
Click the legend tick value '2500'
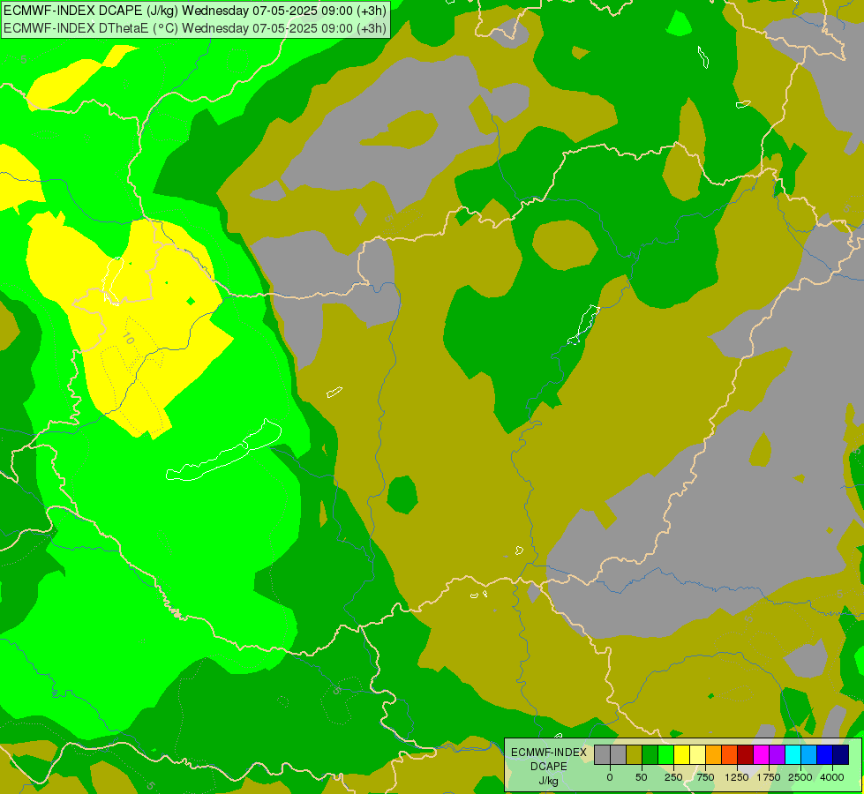(x=800, y=777)
